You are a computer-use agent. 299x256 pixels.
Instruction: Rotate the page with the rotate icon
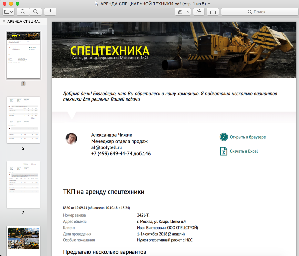(199, 12)
